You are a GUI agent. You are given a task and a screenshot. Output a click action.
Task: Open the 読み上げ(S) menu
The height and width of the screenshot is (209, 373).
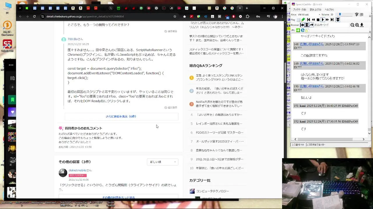coord(316,10)
